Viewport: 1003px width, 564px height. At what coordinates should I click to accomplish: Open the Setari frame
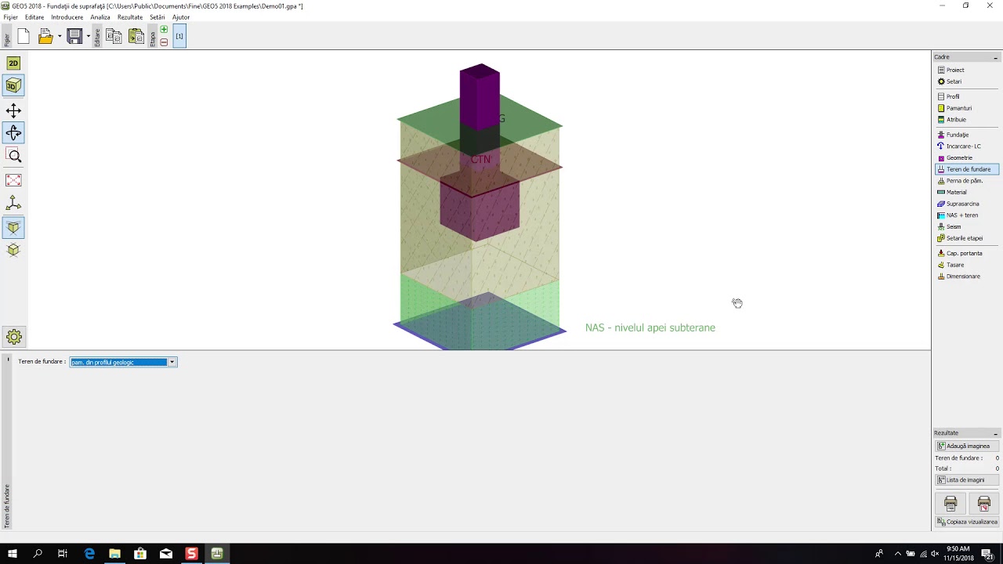click(967, 81)
